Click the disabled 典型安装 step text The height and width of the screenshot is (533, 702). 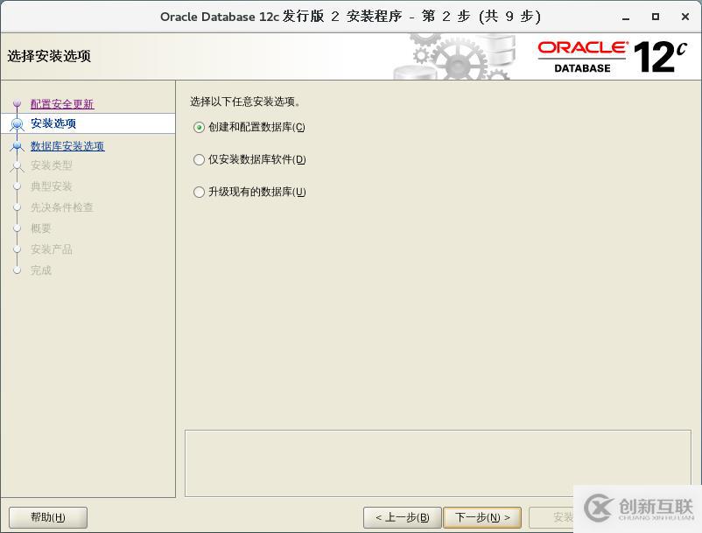(x=52, y=186)
